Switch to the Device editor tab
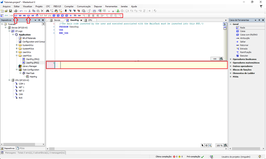The width and height of the screenshot is (266, 159). [57, 20]
